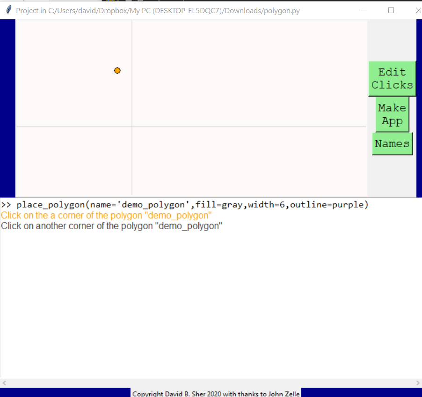The height and width of the screenshot is (397, 422).
Task: Click the scroll-right arrow of horizontal scrollbar
Action: tap(418, 383)
